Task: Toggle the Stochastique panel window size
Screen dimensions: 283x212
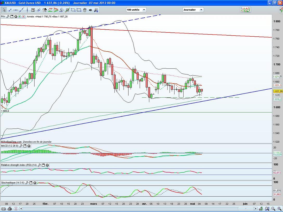Action: (x=31, y=183)
